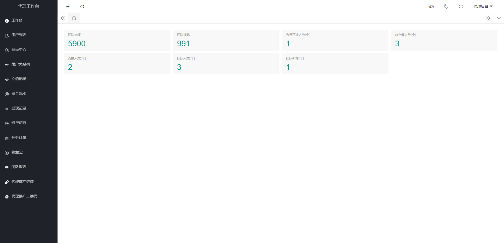The height and width of the screenshot is (243, 504).
Task: Go to 用户关系树 page
Action: (x=20, y=64)
